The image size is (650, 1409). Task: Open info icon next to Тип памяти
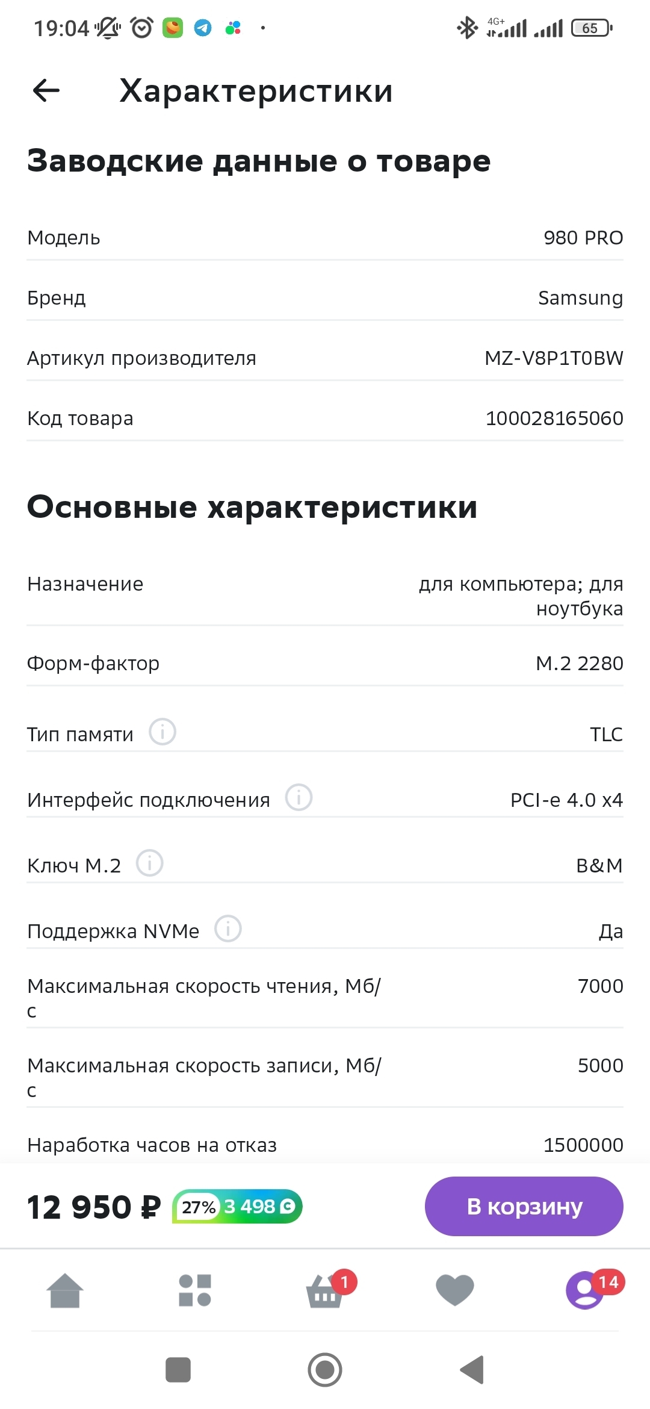point(162,732)
